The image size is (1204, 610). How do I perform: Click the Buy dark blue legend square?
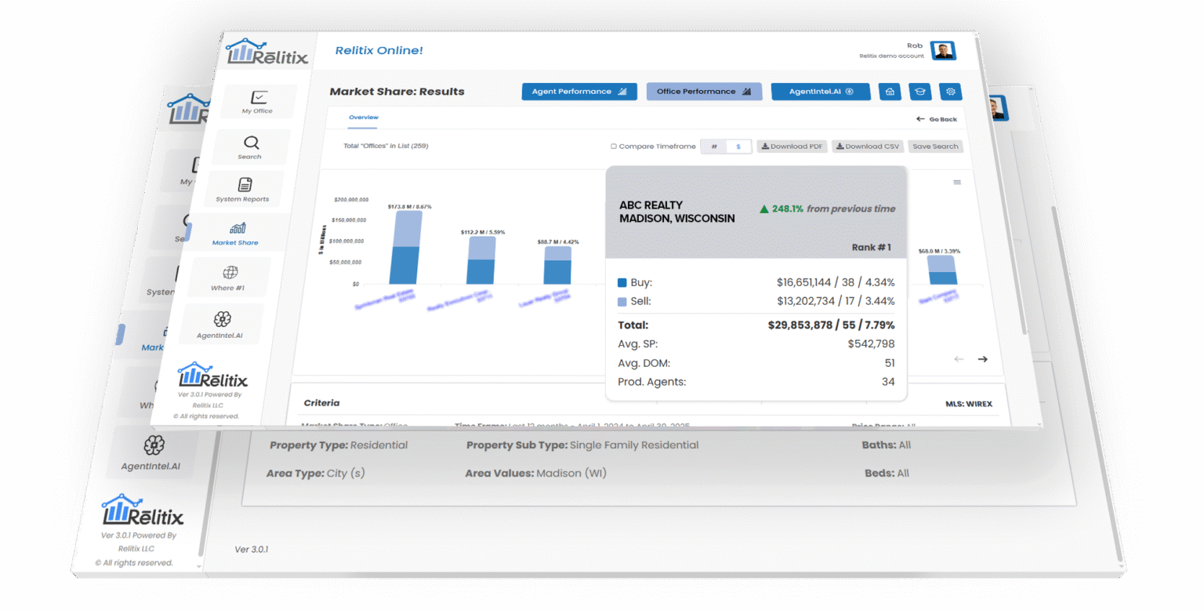[x=622, y=282]
